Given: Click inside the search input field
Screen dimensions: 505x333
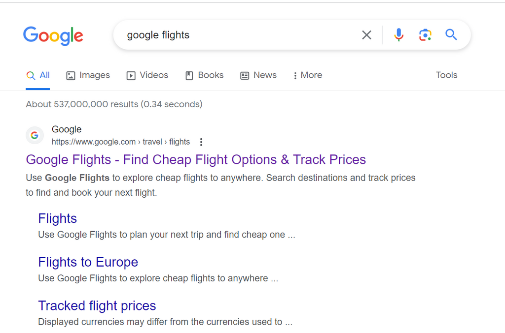Looking at the screenshot, I should pyautogui.click(x=222, y=35).
